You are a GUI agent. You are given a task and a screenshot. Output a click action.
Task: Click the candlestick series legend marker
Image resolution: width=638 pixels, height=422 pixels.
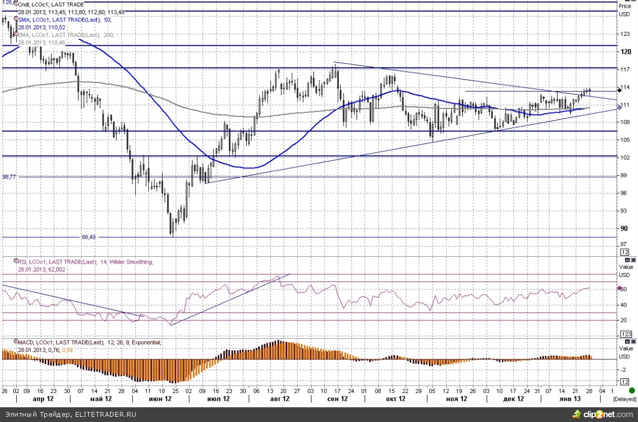tap(16, 4)
